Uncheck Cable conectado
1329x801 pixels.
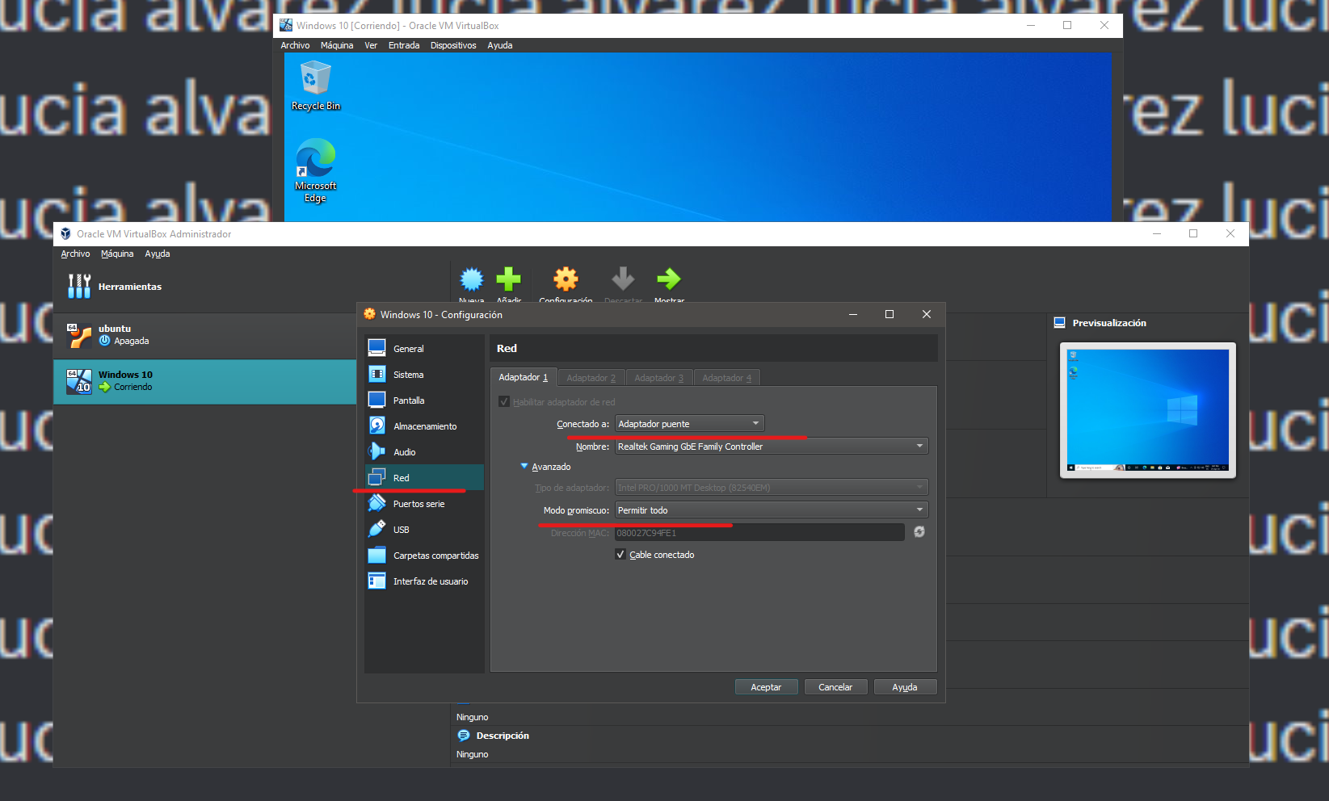[x=620, y=554]
